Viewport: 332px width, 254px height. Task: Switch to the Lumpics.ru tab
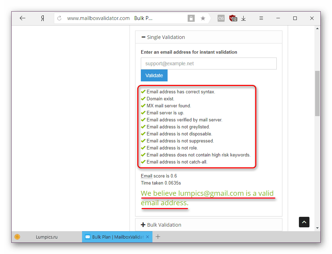(x=46, y=237)
